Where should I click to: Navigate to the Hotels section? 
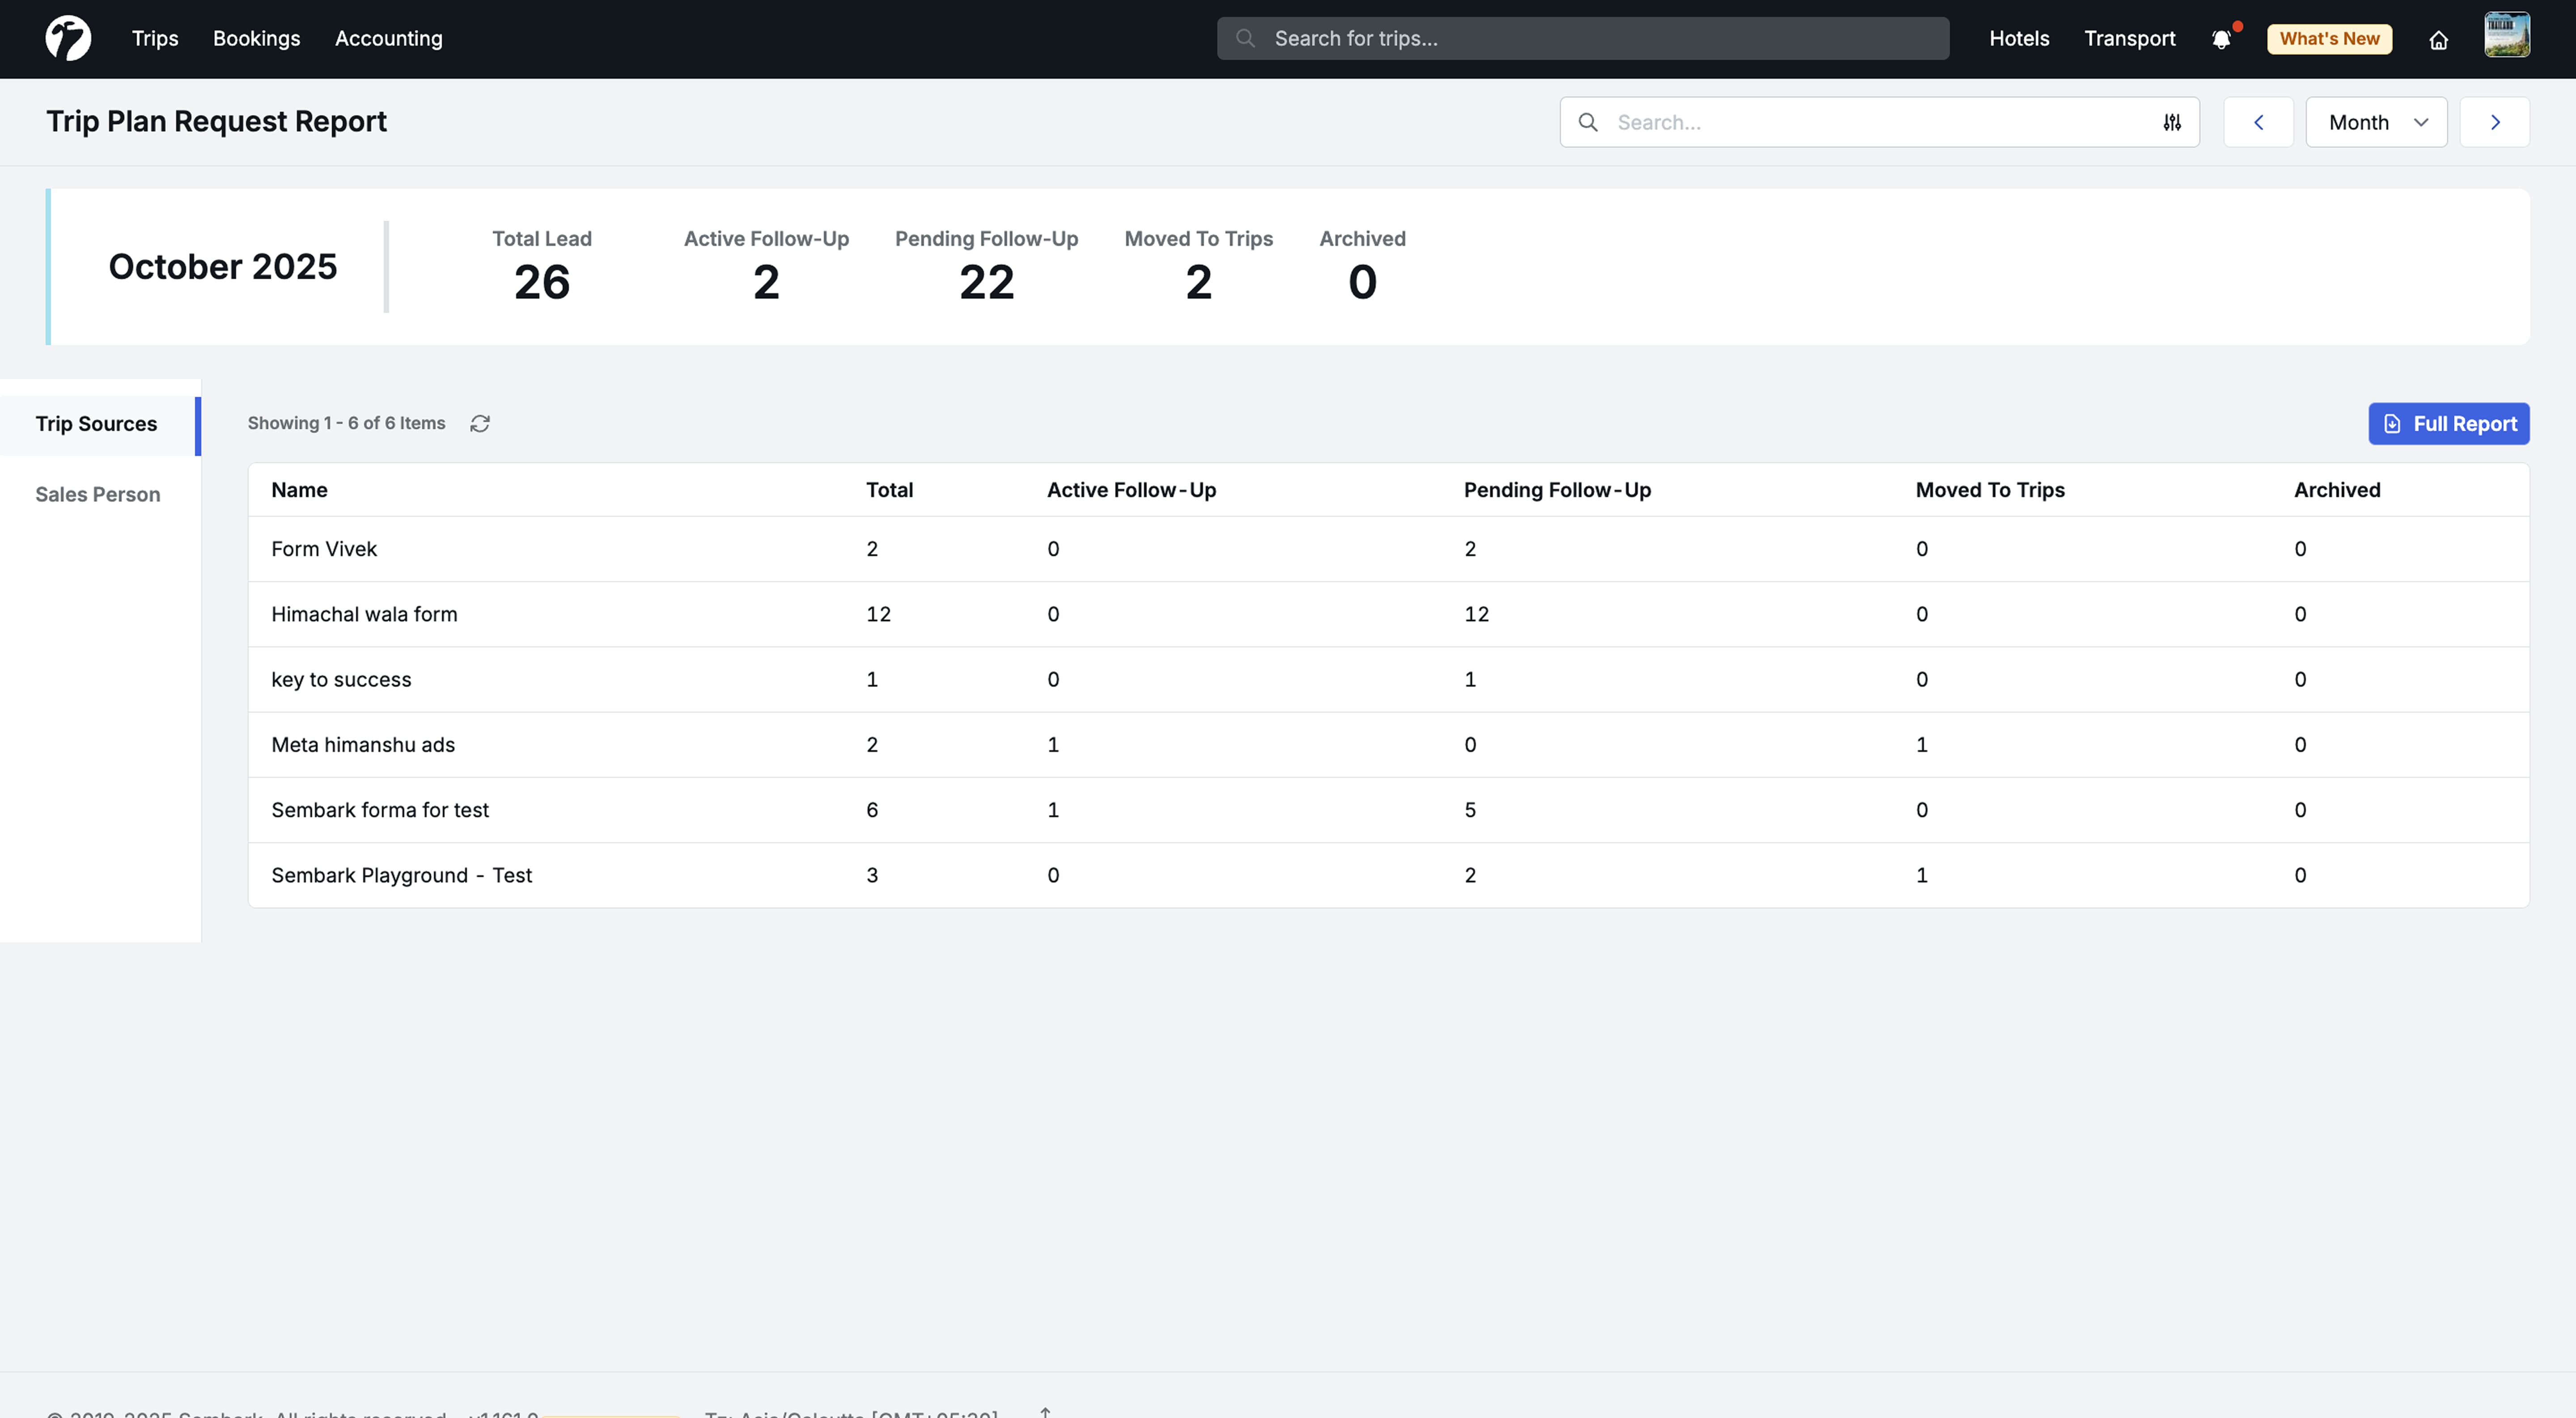[2018, 39]
